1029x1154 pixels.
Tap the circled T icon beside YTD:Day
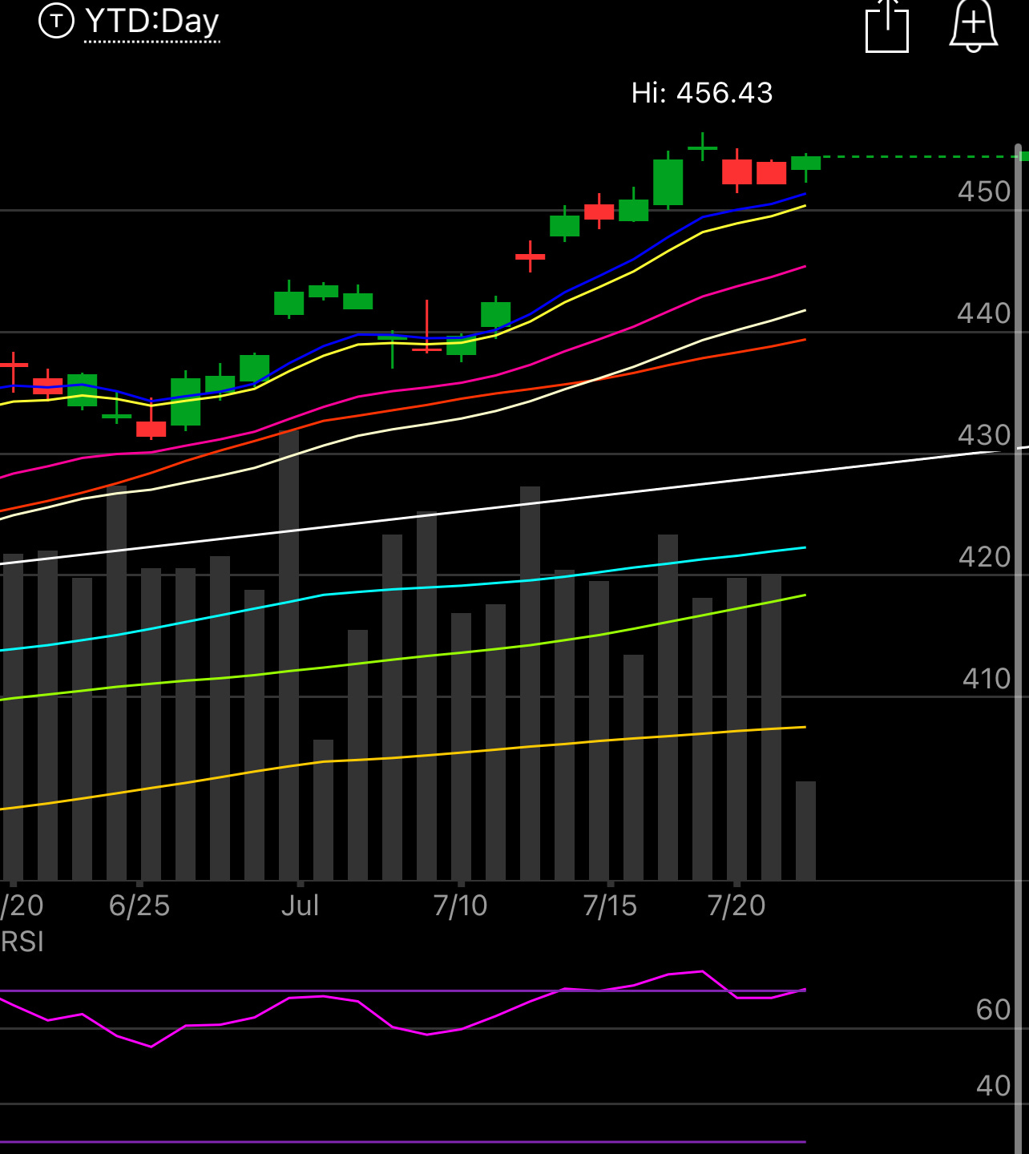(56, 21)
